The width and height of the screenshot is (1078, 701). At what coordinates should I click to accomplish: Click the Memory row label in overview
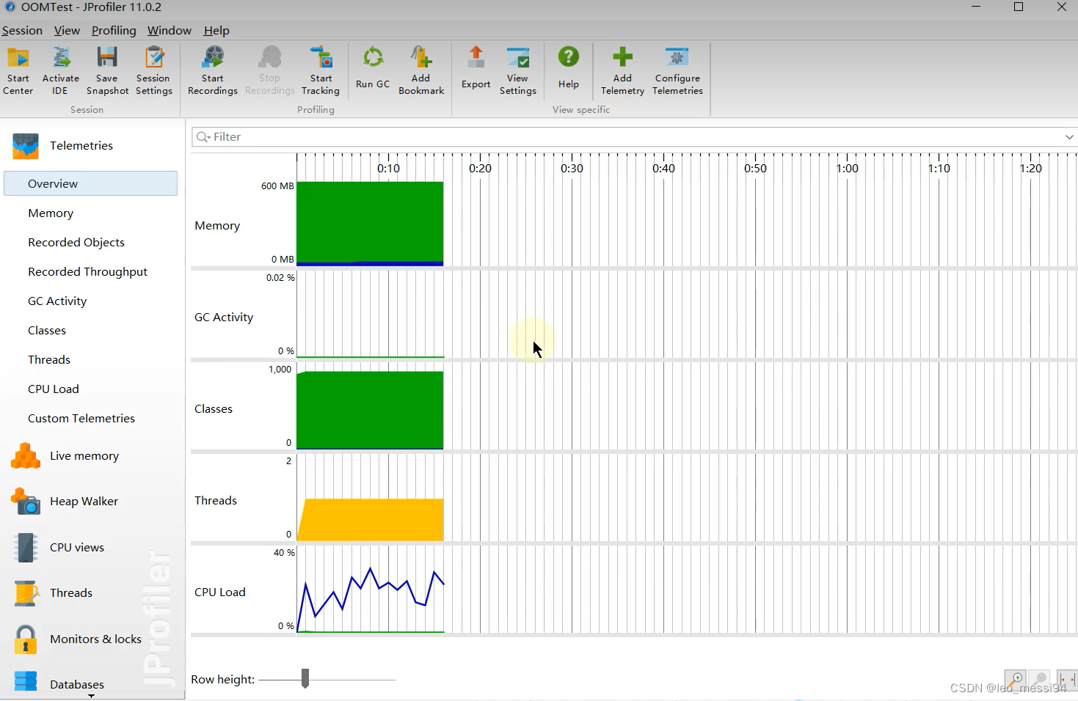coord(217,226)
